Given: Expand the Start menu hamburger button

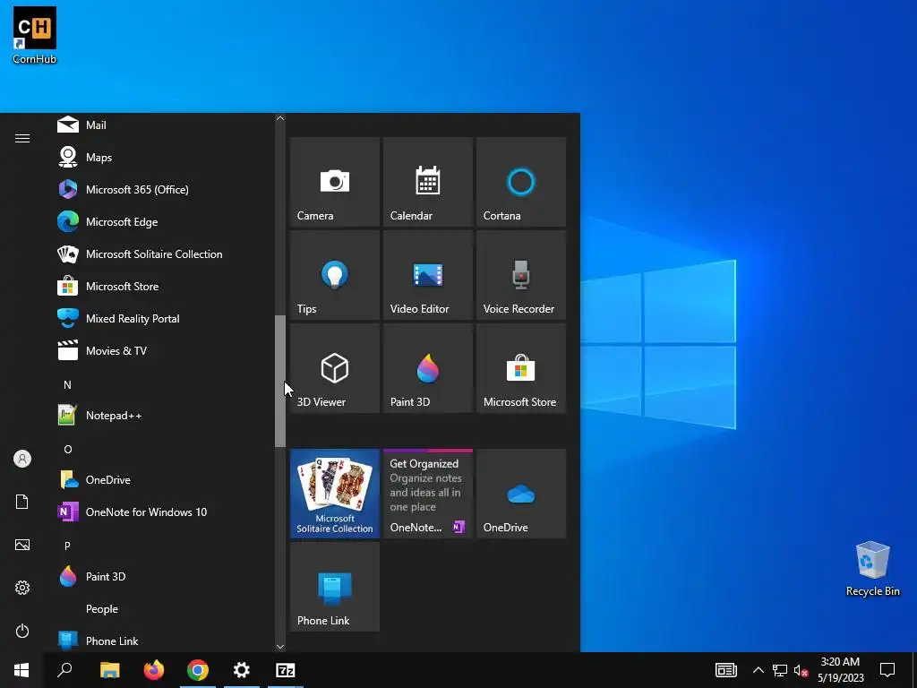Looking at the screenshot, I should click(x=22, y=138).
